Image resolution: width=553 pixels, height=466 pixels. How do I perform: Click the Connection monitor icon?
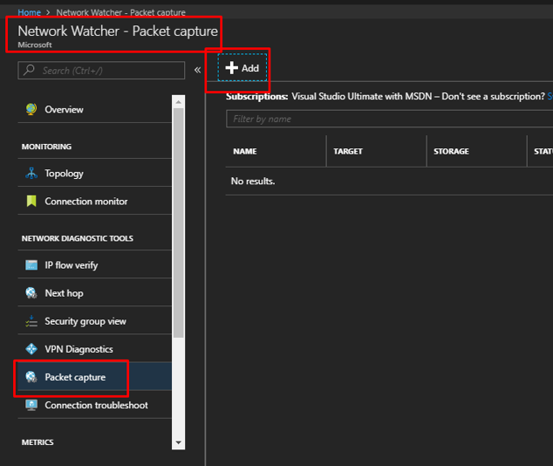[31, 202]
